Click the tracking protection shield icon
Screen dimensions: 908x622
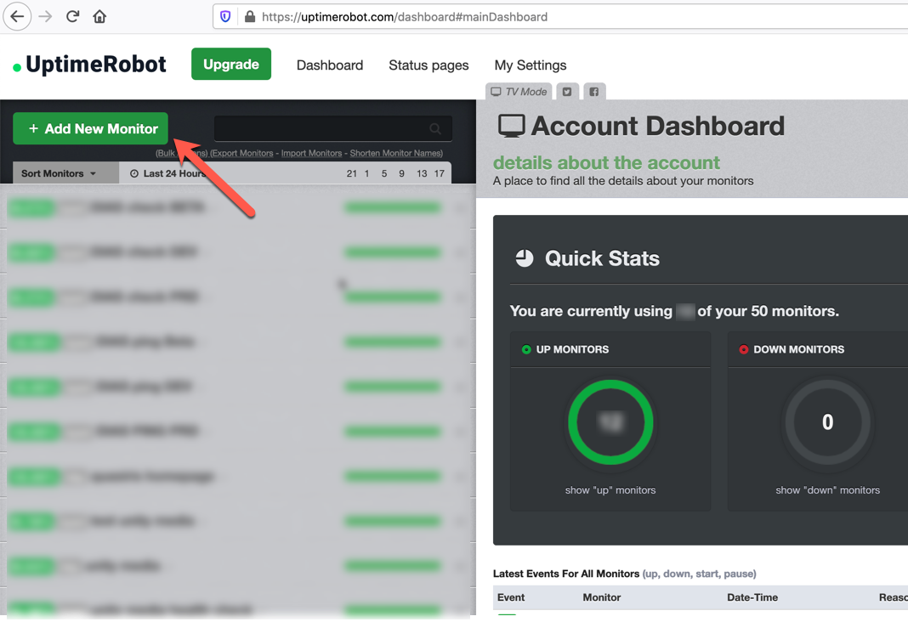pos(225,17)
